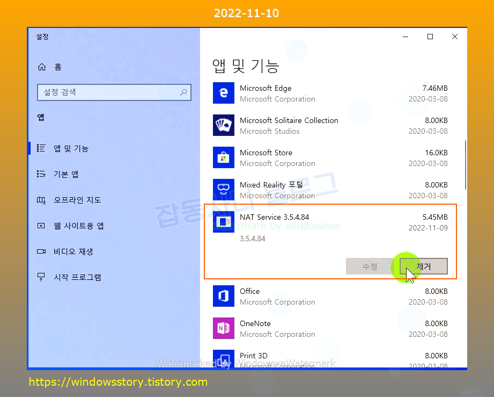The height and width of the screenshot is (397, 494).
Task: Click the OneNote app icon
Action: click(223, 328)
